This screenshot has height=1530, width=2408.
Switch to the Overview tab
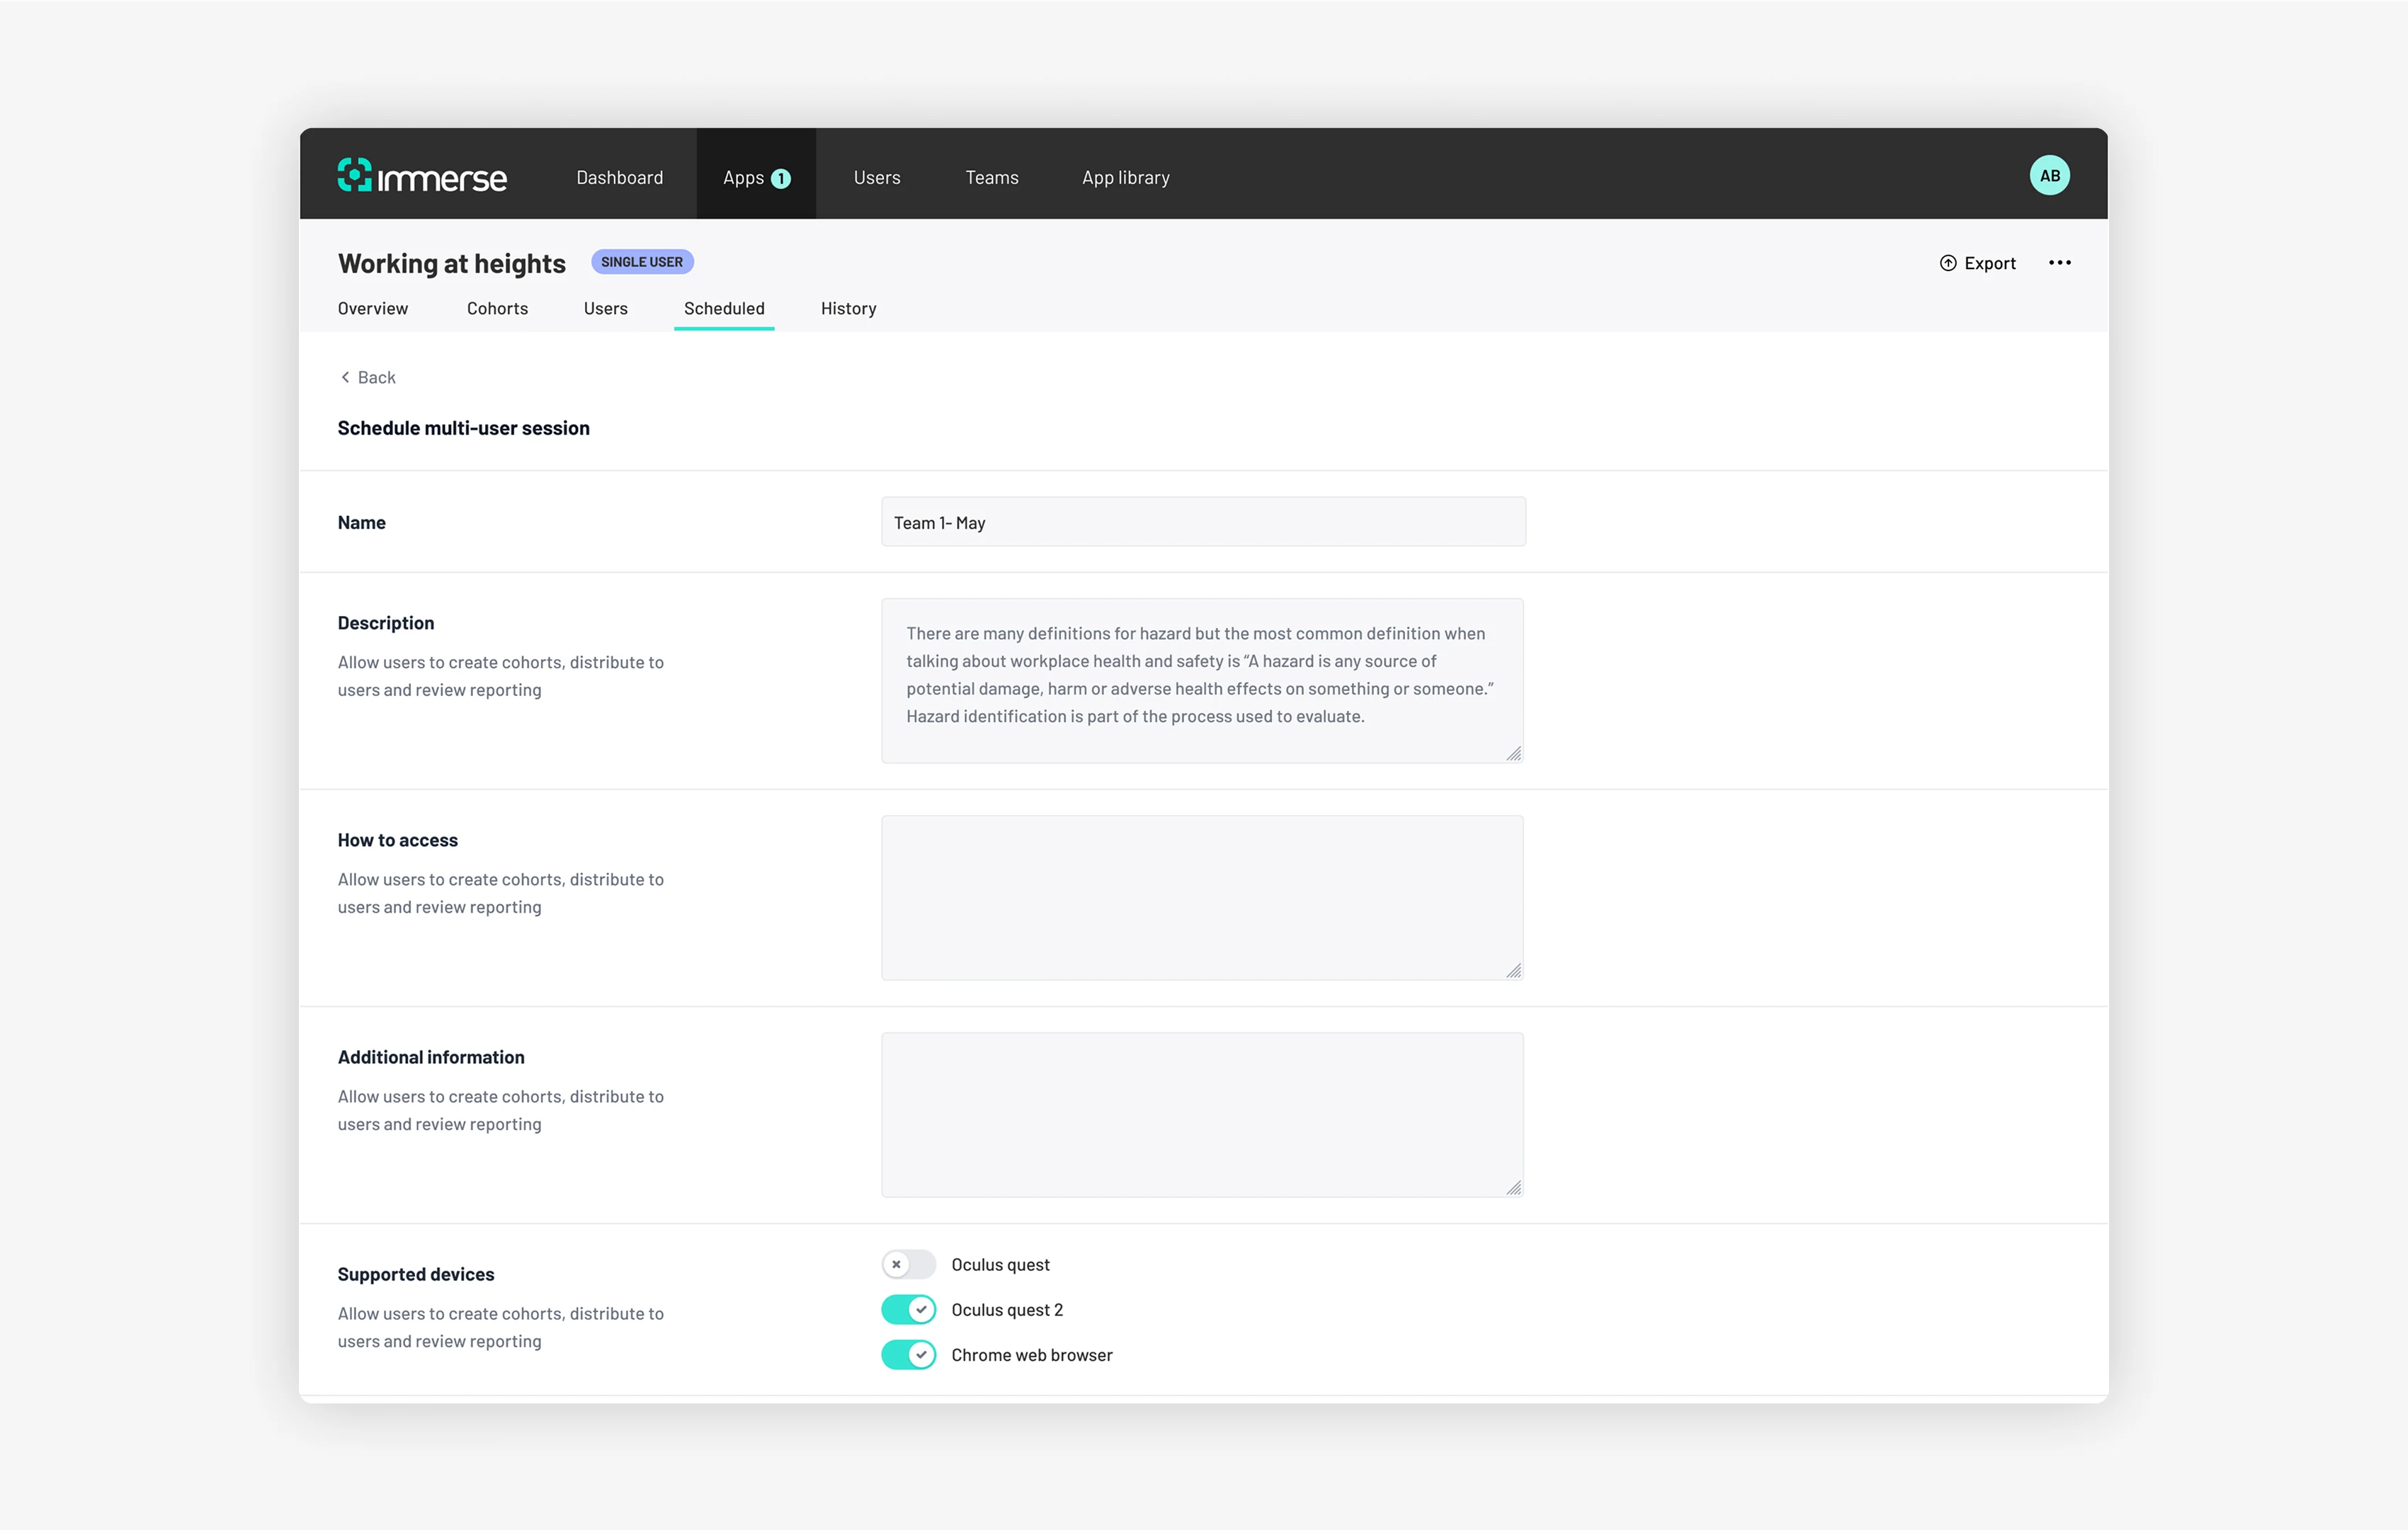pos(372,308)
